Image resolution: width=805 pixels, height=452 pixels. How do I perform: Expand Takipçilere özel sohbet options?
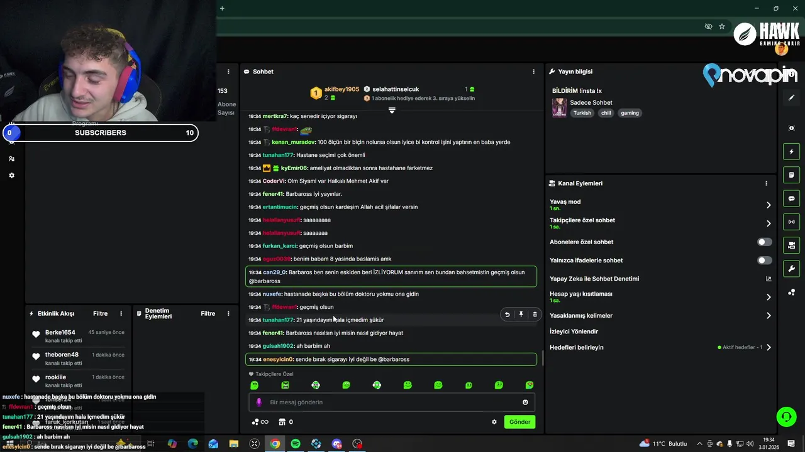click(769, 223)
